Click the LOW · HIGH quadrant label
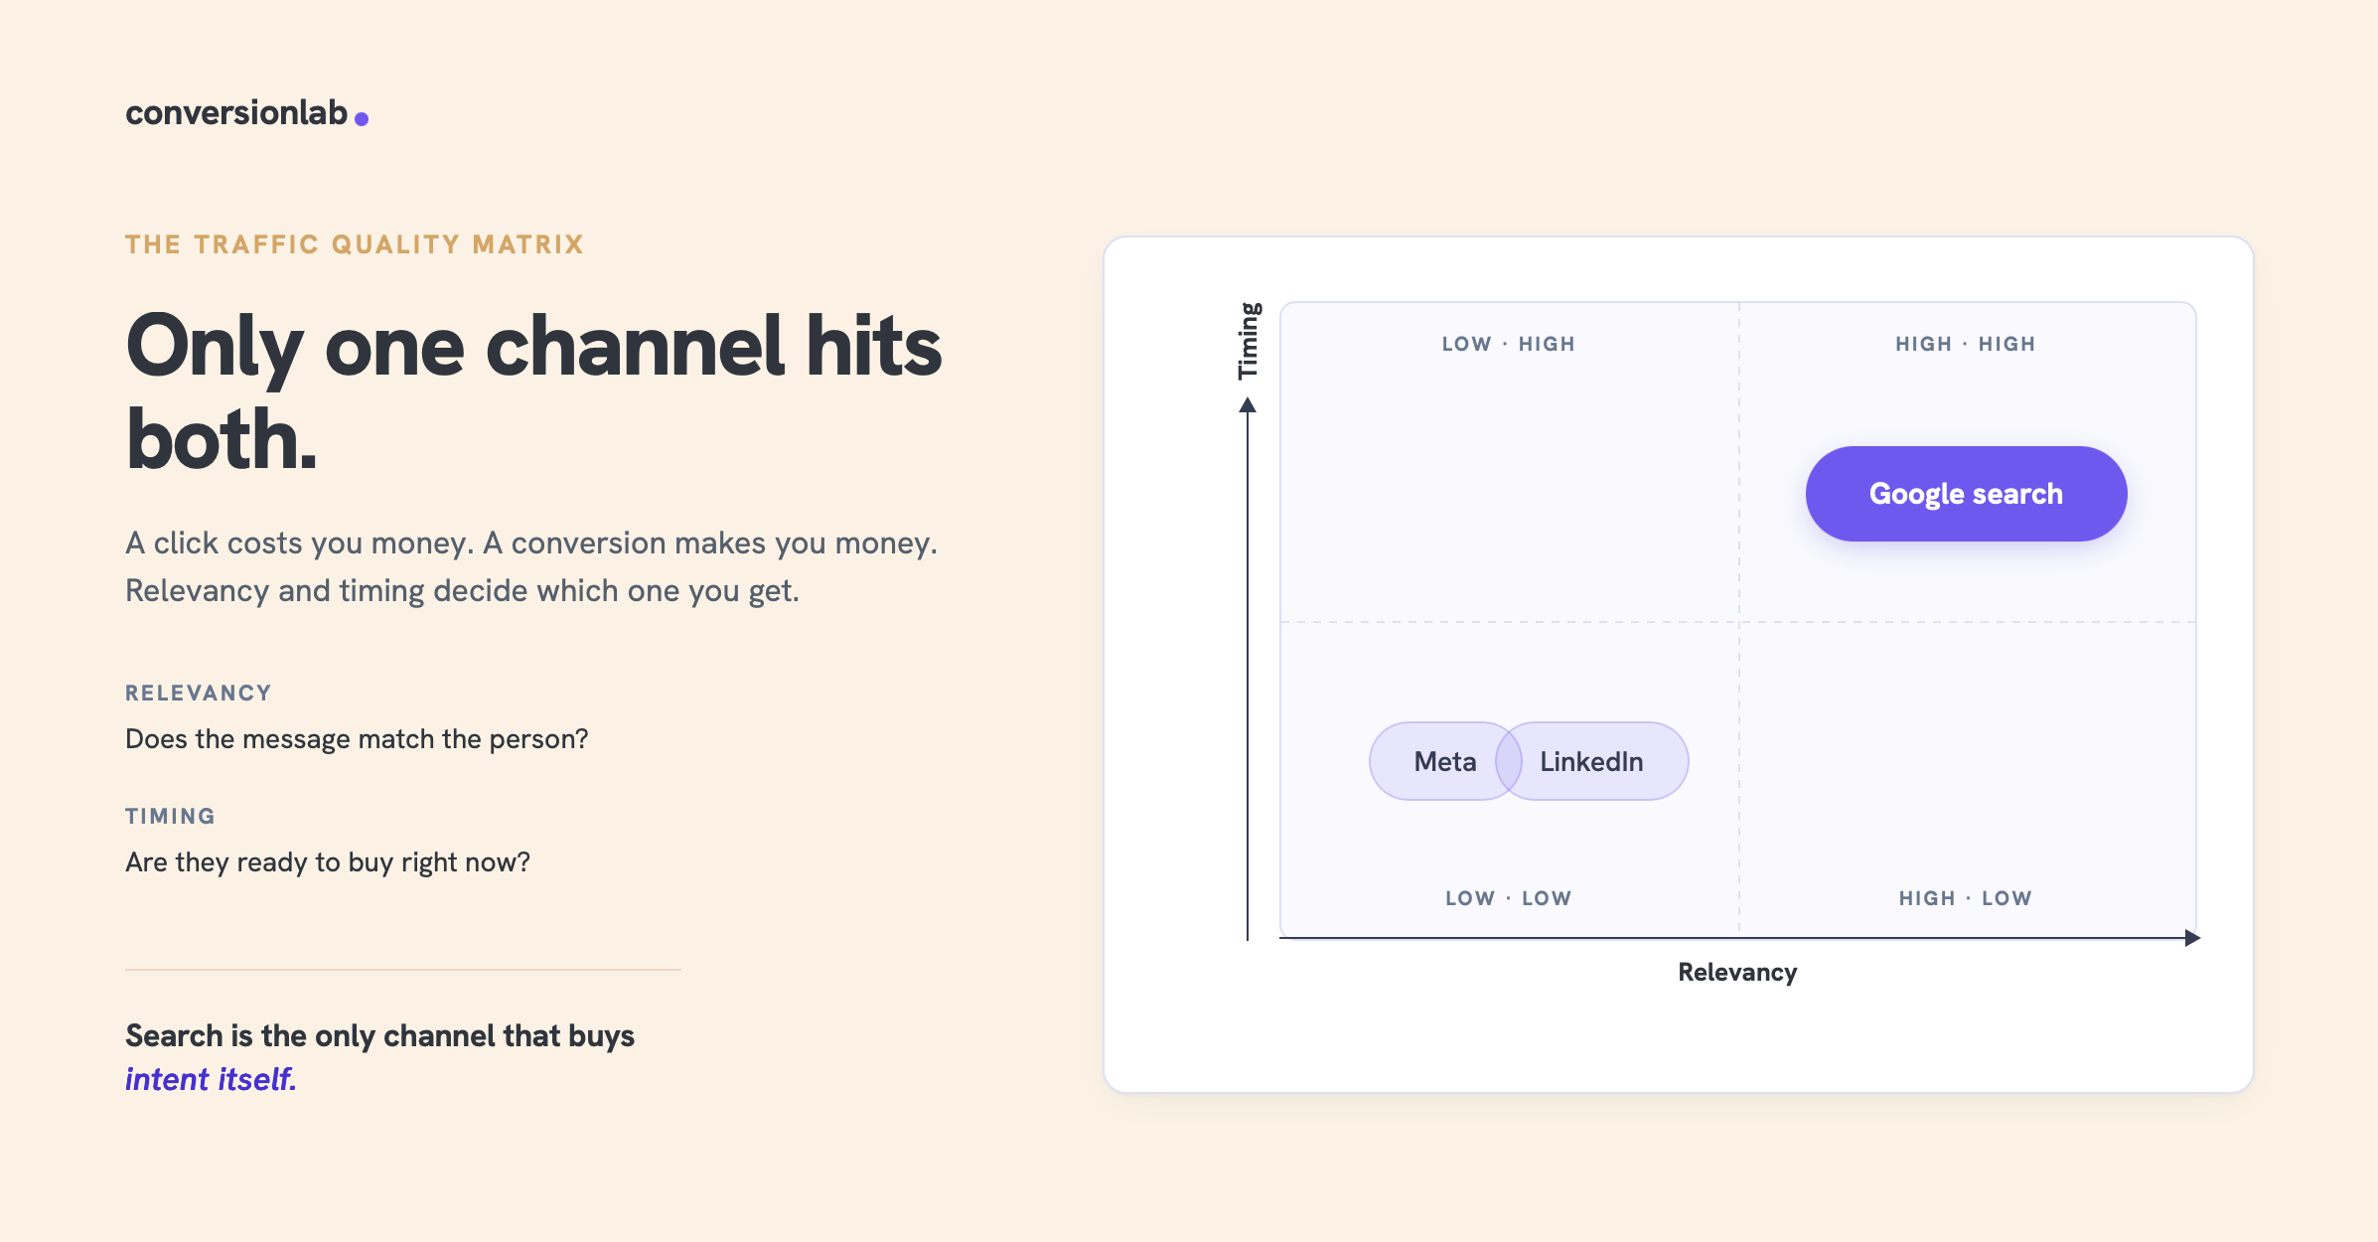This screenshot has width=2378, height=1242. 1508,344
